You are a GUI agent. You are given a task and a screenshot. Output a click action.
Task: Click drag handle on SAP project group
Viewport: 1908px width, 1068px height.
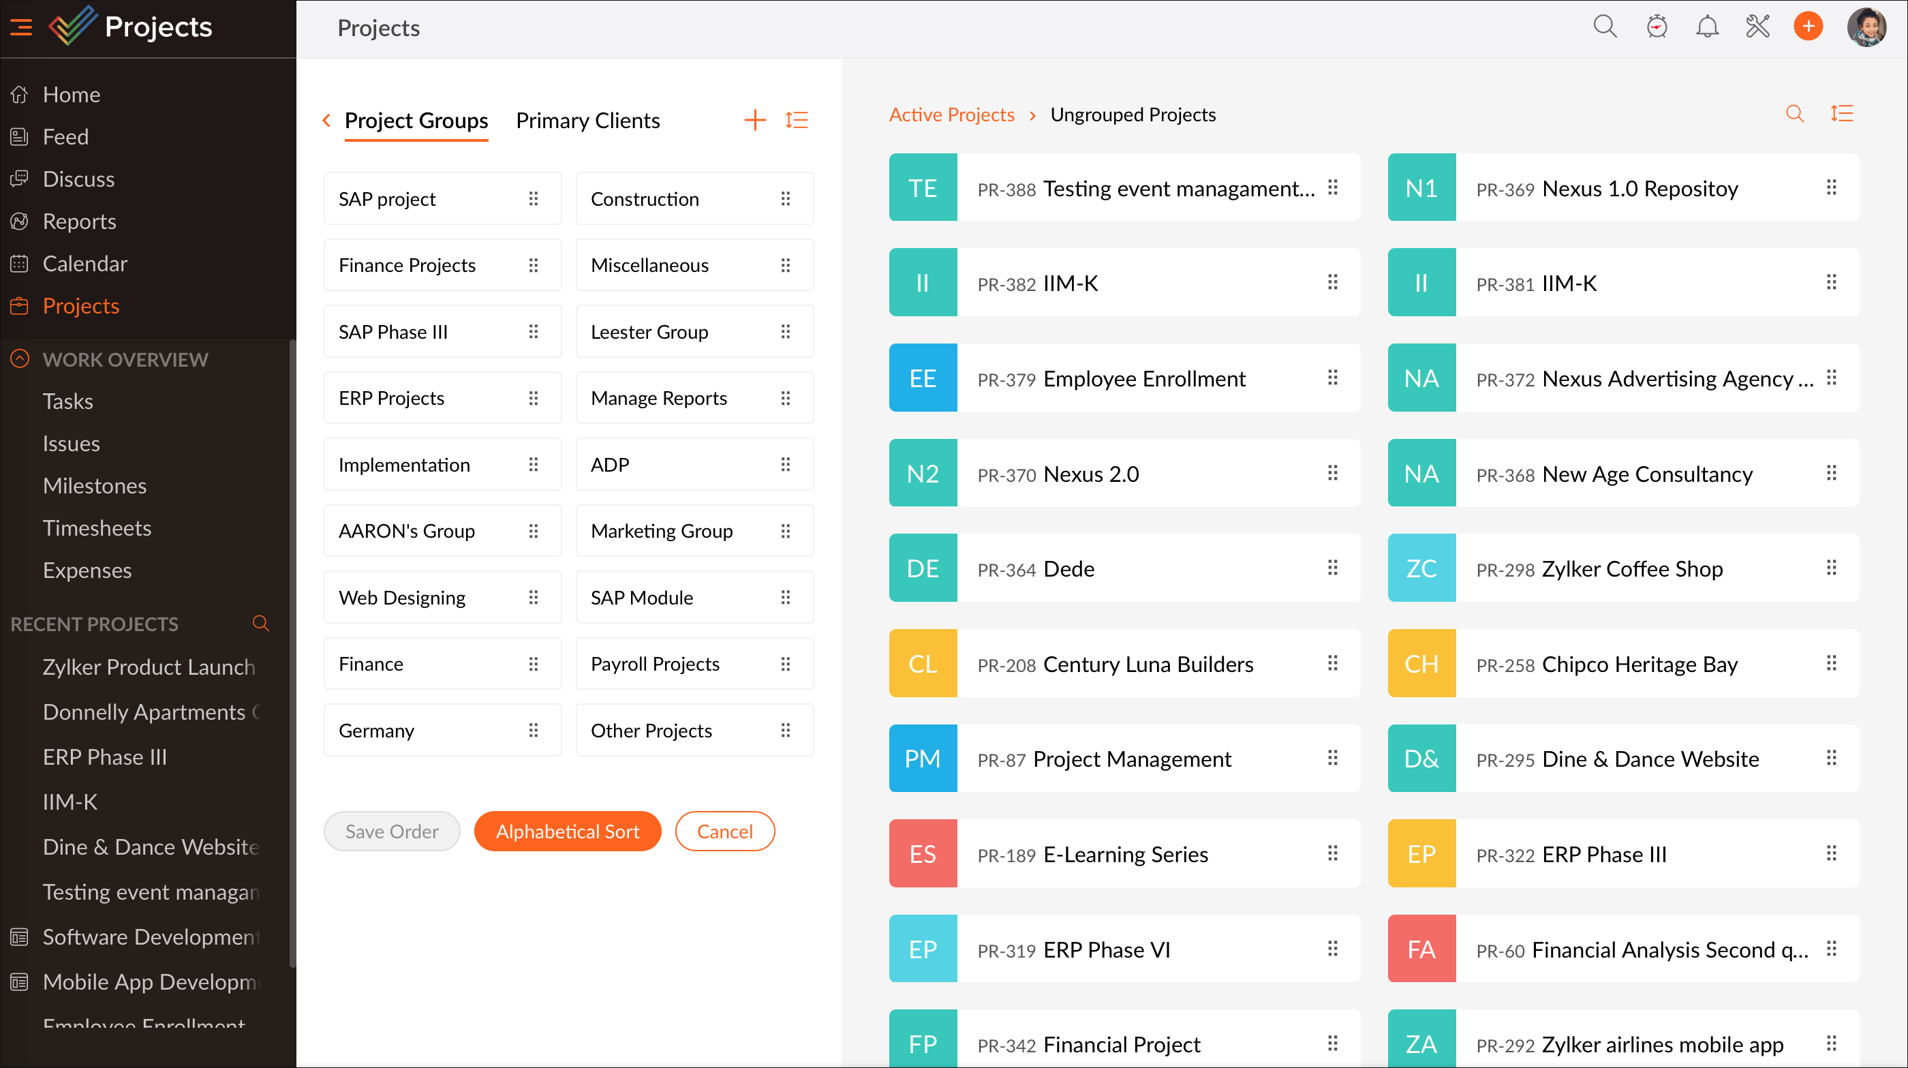click(x=534, y=198)
